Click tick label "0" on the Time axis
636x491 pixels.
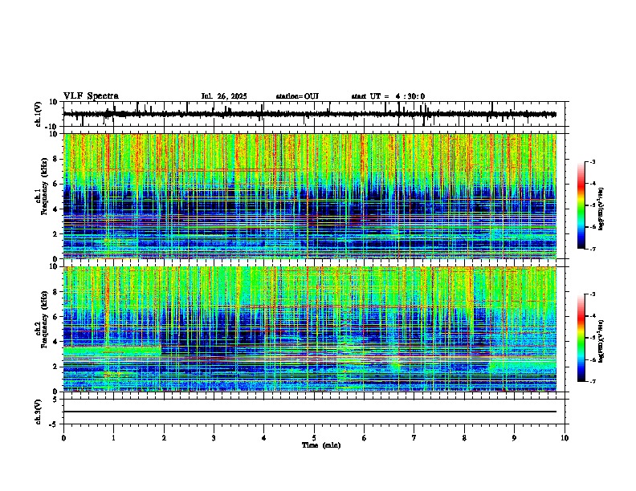pyautogui.click(x=63, y=438)
